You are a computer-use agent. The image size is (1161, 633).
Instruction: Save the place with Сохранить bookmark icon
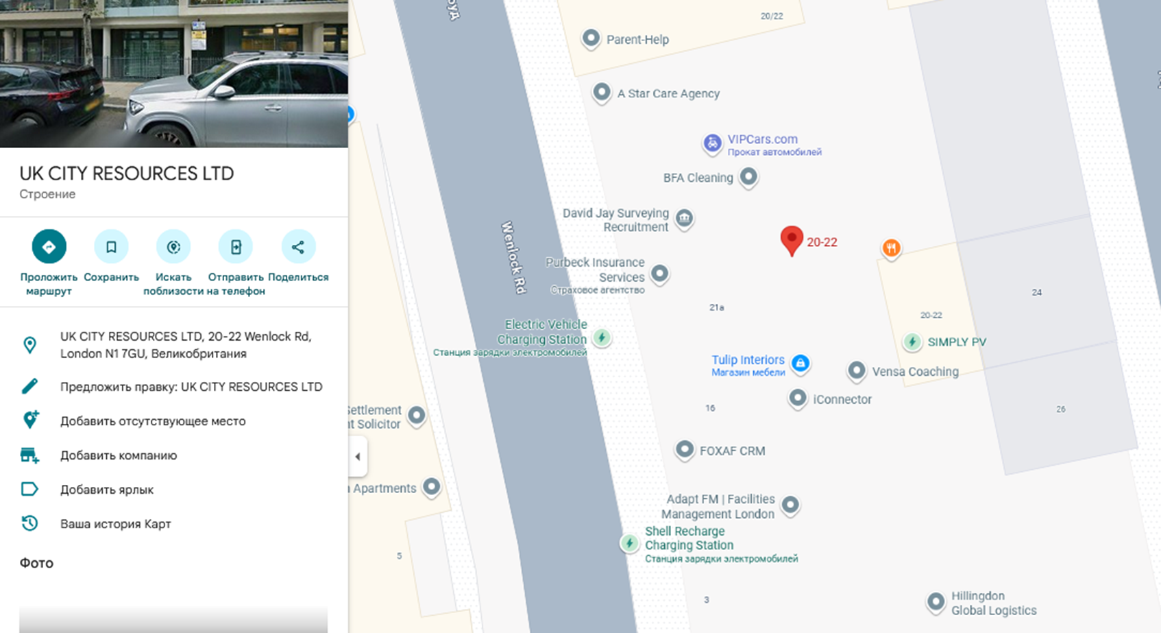(111, 247)
